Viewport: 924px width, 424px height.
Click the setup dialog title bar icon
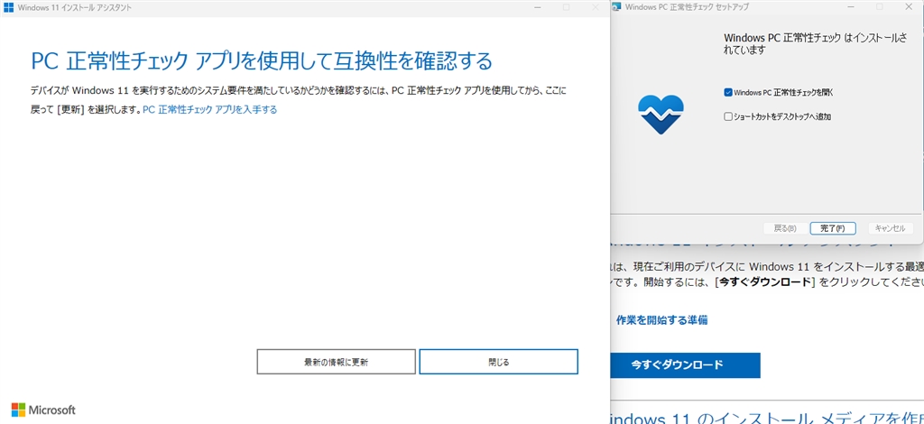[616, 7]
